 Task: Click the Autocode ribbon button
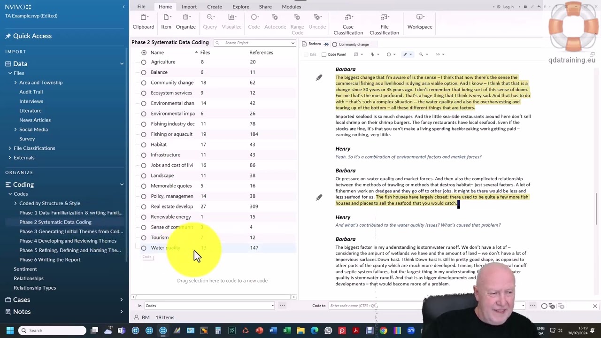275,22
